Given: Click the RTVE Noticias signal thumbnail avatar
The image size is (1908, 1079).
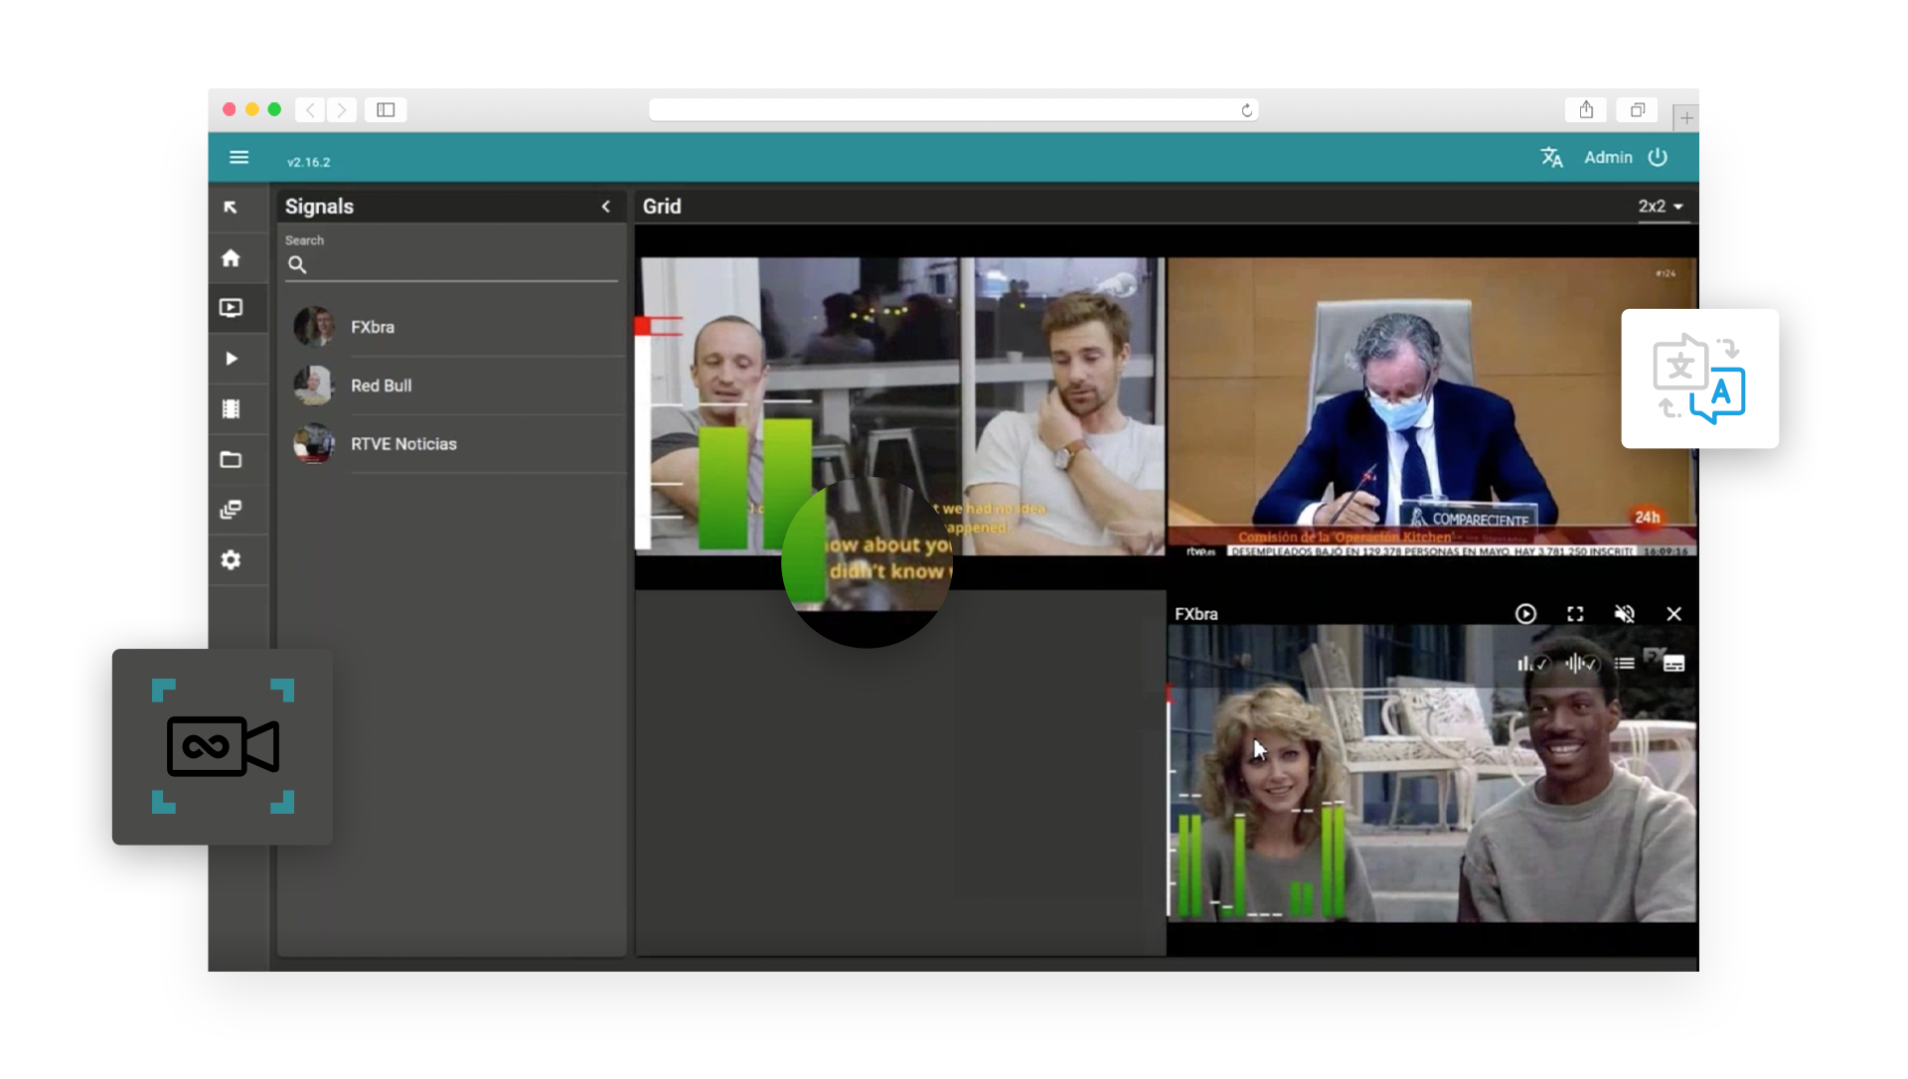Looking at the screenshot, I should point(314,444).
